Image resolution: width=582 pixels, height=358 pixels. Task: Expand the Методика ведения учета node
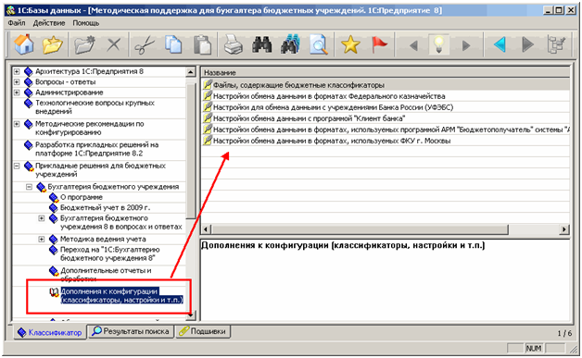pos(42,239)
